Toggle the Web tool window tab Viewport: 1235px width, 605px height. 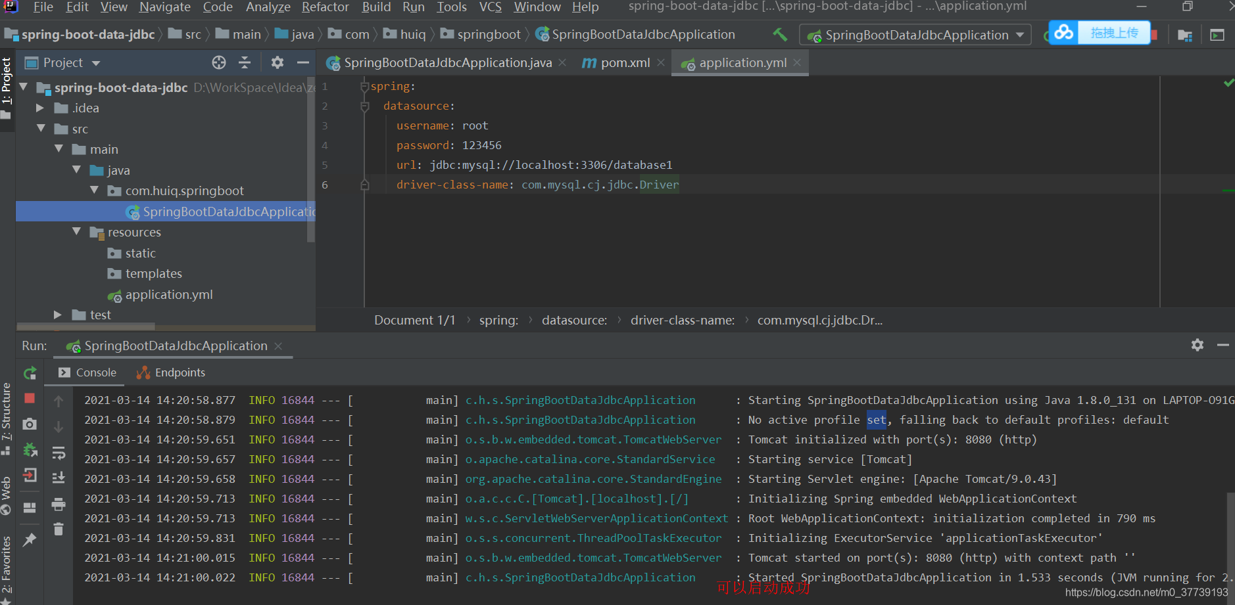pyautogui.click(x=7, y=496)
